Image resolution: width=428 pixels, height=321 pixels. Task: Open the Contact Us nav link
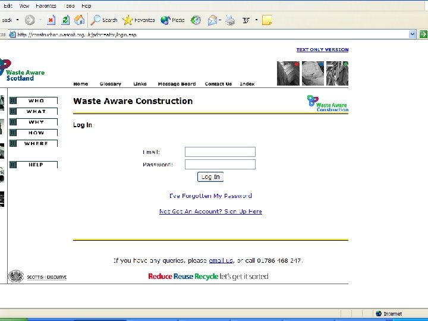[218, 84]
